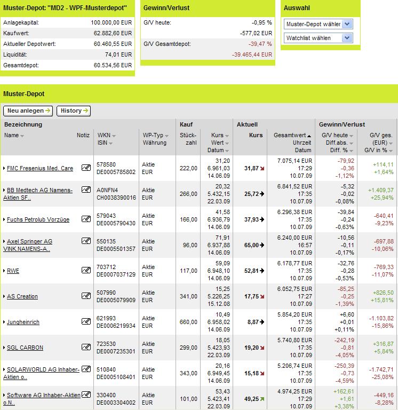Open the AS Creation link
The height and width of the screenshot is (410, 398).
click(22, 296)
